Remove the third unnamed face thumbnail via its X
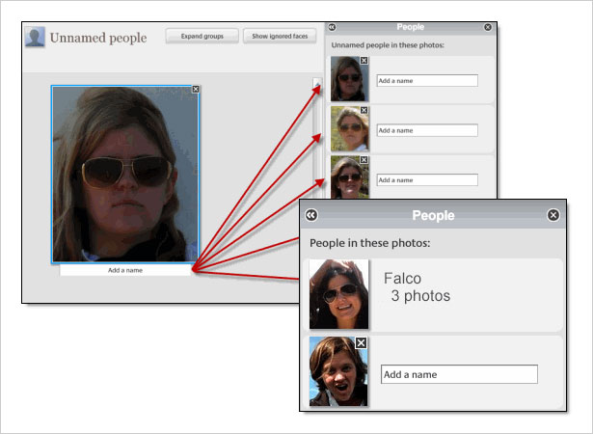This screenshot has height=434, width=593. (364, 160)
